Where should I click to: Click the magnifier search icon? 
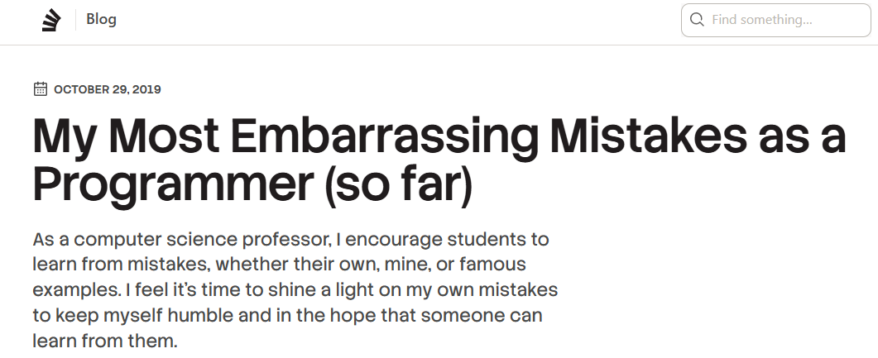[697, 20]
